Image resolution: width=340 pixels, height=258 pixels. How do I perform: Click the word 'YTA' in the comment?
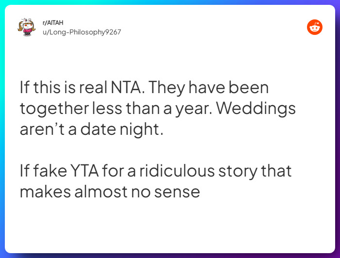(x=85, y=171)
